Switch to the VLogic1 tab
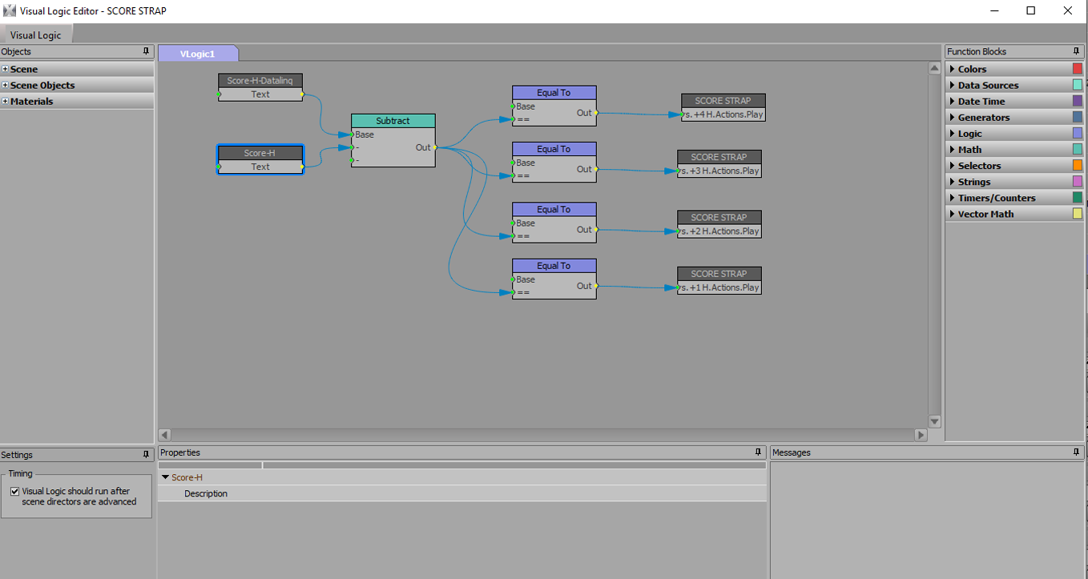This screenshot has width=1088, height=579. pyautogui.click(x=198, y=54)
